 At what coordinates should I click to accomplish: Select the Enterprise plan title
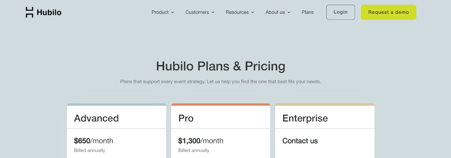305,118
